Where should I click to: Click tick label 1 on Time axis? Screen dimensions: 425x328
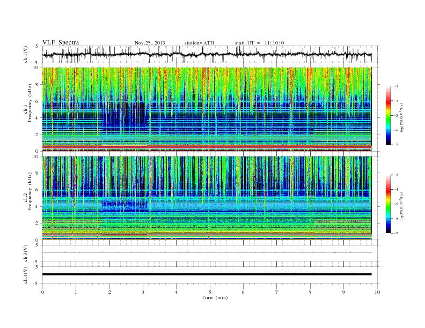tap(76, 292)
